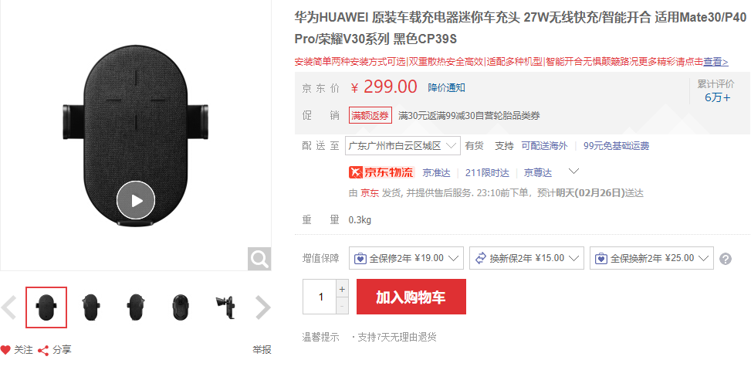Viewport: 751px width, 377px height.
Task: Click the magnifier zoom icon on product image
Action: click(259, 259)
